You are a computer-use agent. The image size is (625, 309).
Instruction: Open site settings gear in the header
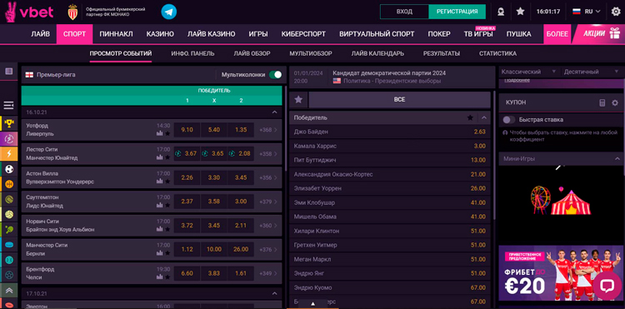click(x=616, y=12)
